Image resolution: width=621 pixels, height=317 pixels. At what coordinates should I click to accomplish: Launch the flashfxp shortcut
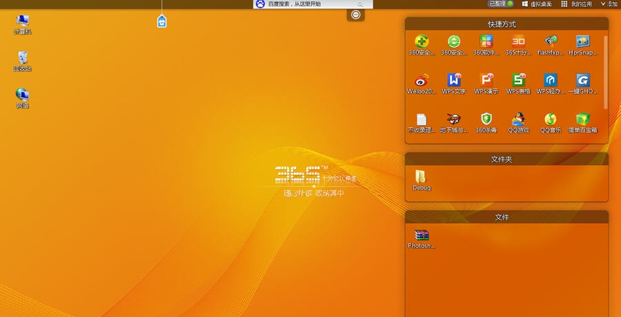click(551, 45)
